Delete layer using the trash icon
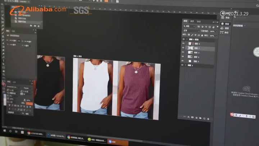This screenshot has width=259, height=146. [x=208, y=119]
